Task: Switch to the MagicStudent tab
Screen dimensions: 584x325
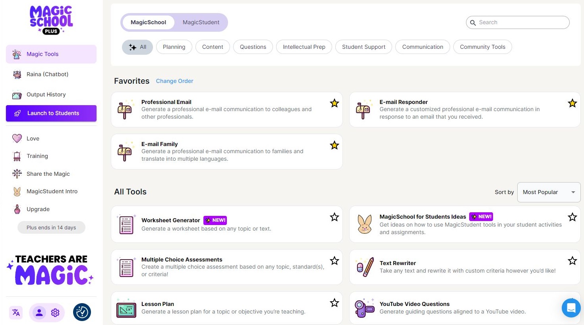Action: click(x=201, y=22)
